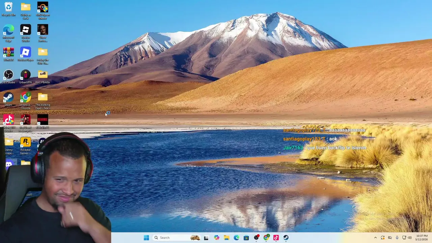Open Task View from taskbar

pos(206,238)
